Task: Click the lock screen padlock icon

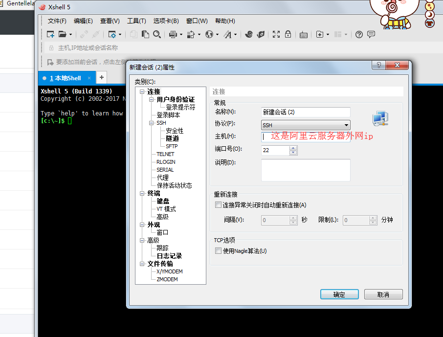Action: coord(288,35)
